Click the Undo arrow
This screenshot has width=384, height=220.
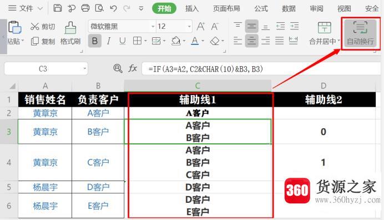(x=113, y=8)
